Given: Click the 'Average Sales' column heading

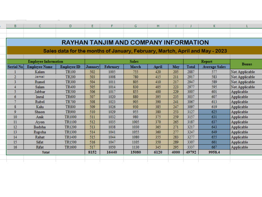Looking at the screenshot, I should pyautogui.click(x=214, y=67).
